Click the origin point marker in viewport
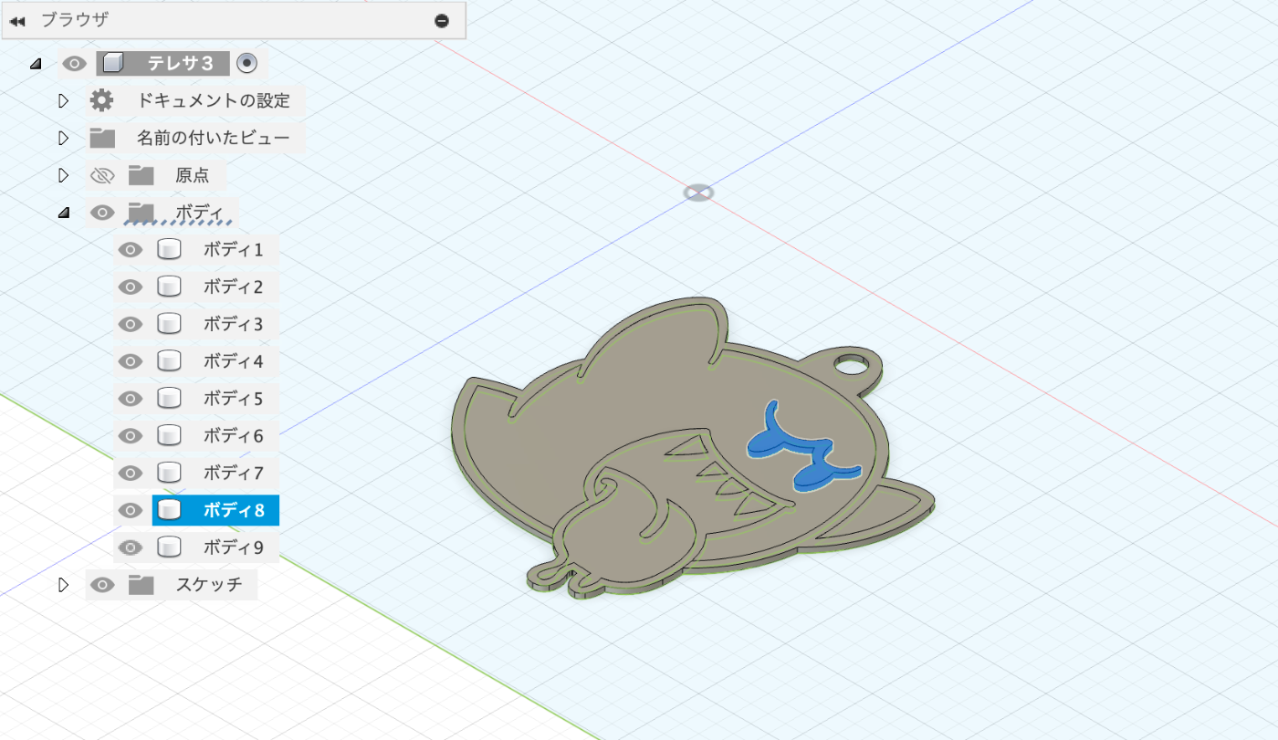The image size is (1278, 740). tap(698, 193)
